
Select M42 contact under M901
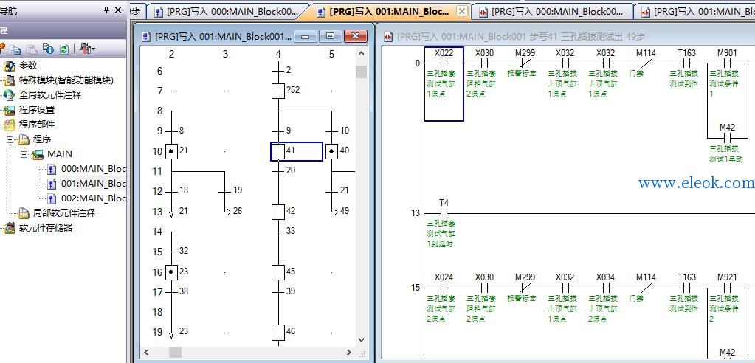[727, 138]
